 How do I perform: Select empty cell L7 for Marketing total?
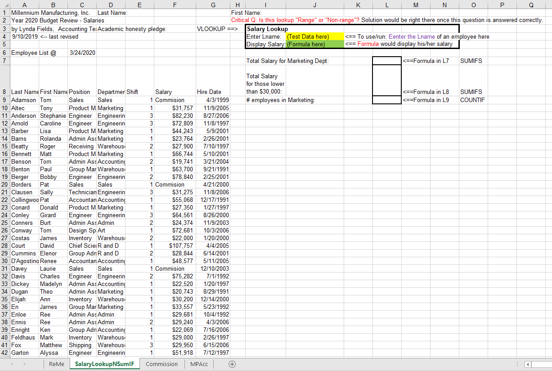coord(387,61)
